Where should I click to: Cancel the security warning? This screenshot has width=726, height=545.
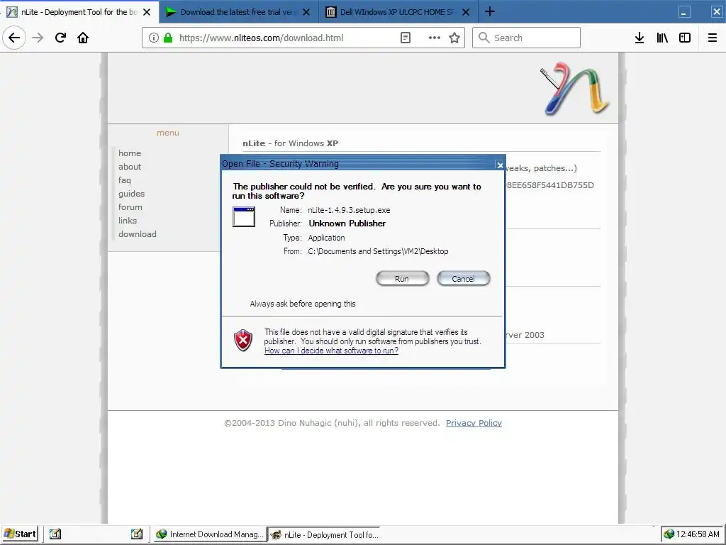coord(464,278)
